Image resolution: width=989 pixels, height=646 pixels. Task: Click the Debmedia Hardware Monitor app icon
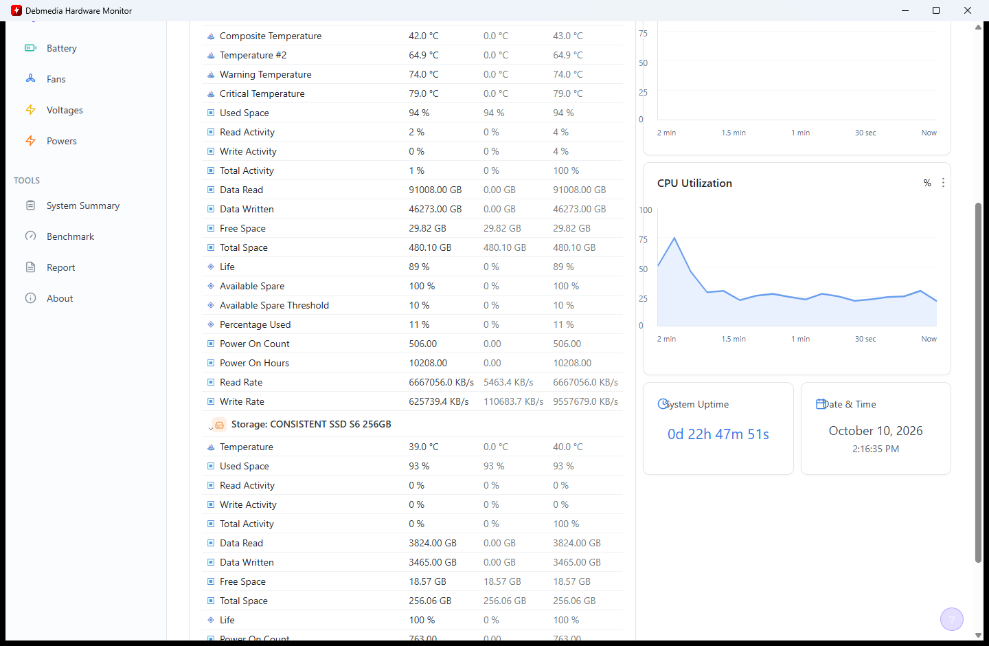16,10
